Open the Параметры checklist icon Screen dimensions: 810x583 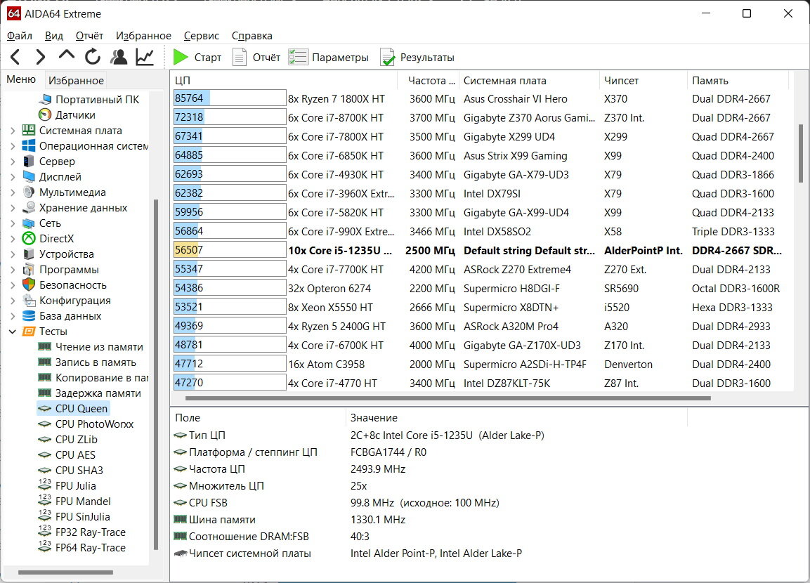[x=298, y=58]
